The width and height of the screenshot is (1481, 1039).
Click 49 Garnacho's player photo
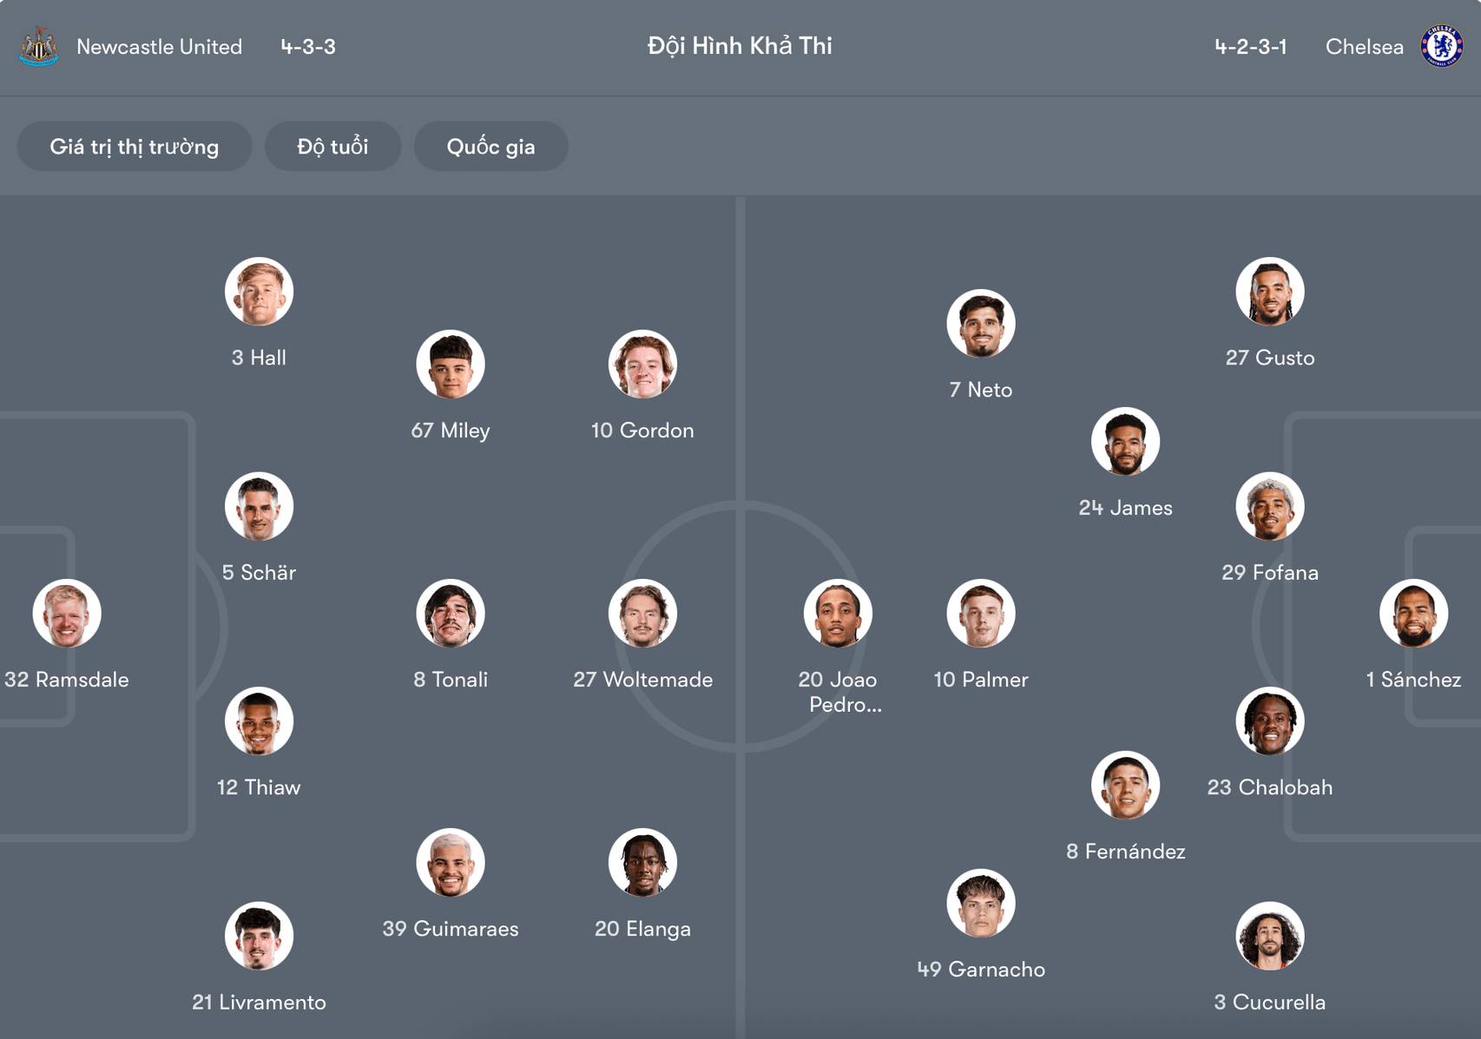click(x=980, y=903)
